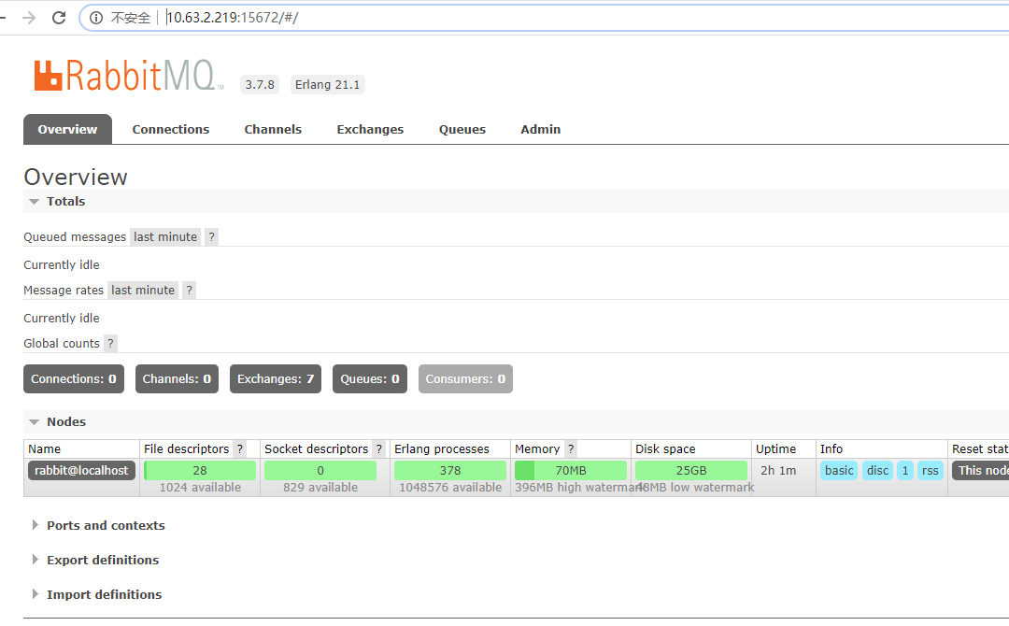Click help icon beside Memory column

[x=571, y=449]
